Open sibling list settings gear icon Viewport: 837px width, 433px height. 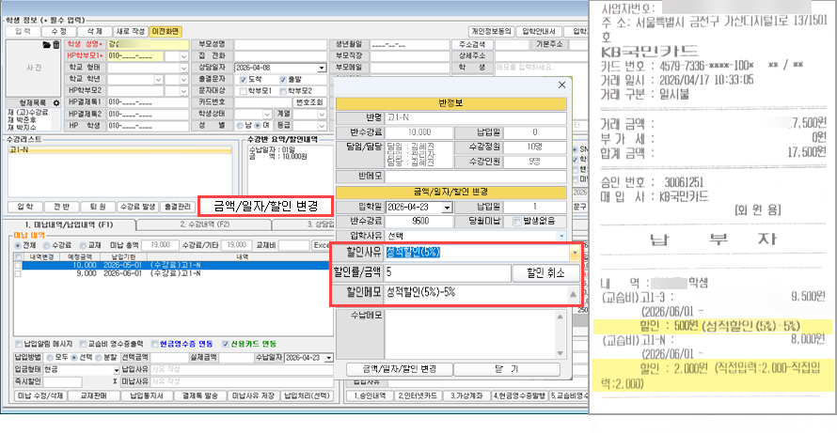click(x=56, y=101)
